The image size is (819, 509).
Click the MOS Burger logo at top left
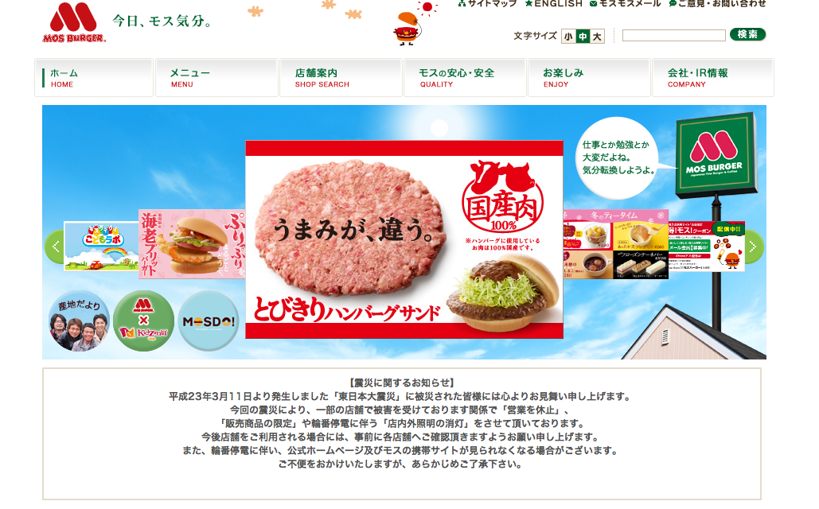74,22
